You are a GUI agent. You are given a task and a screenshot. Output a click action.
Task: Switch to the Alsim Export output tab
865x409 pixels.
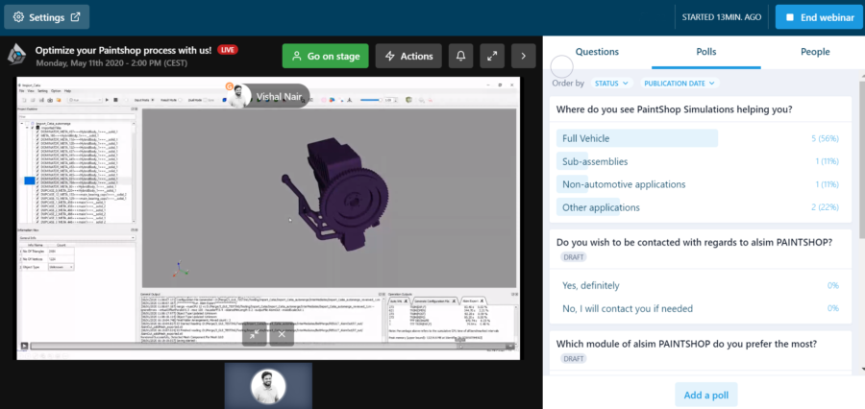[x=473, y=301]
